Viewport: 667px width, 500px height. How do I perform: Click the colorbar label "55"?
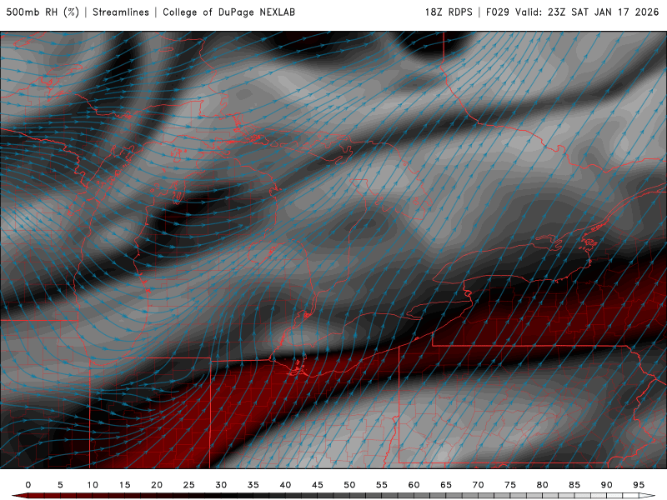tap(382, 485)
